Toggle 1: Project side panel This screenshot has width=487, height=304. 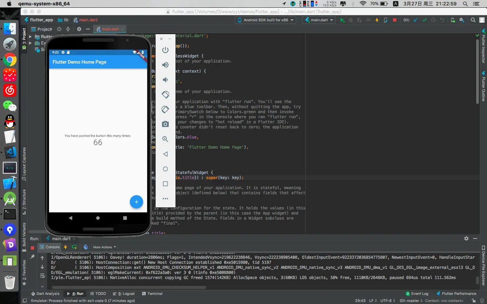pos(24,39)
